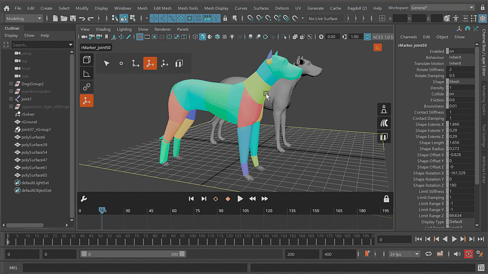Open the Channels menu in Channel Box
The width and height of the screenshot is (488, 274).
tap(408, 37)
